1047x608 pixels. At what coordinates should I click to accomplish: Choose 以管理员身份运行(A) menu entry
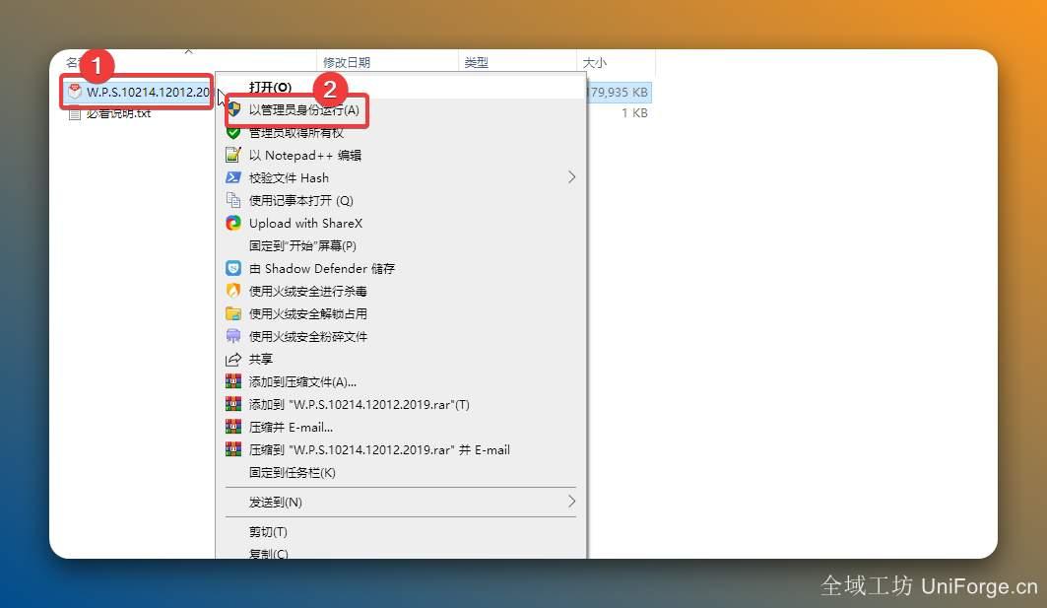(303, 109)
